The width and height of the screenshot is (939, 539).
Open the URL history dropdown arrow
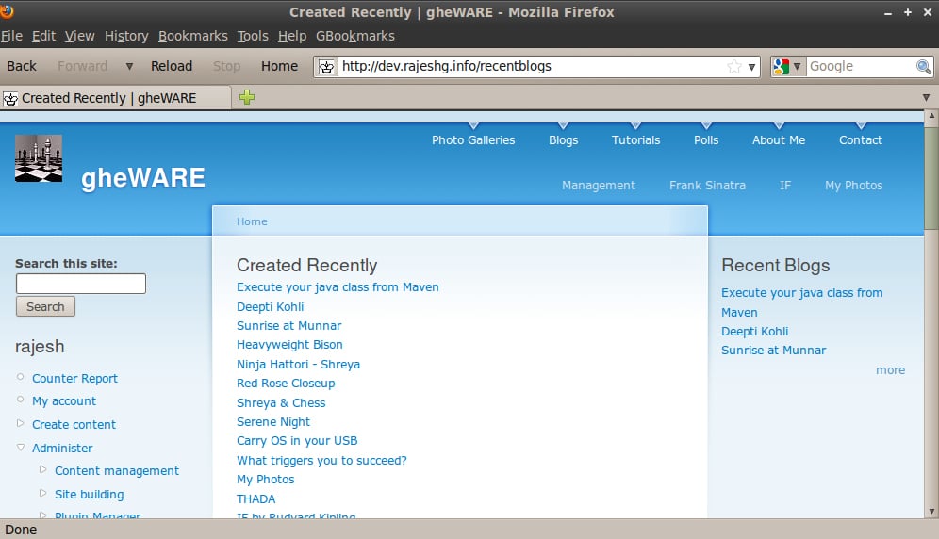pos(752,67)
